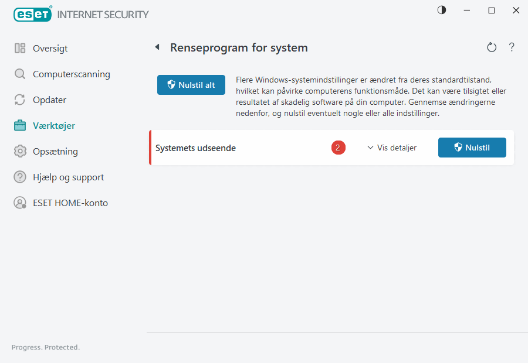Click the red badge showing 2 changes
528x363 pixels.
[x=338, y=148]
